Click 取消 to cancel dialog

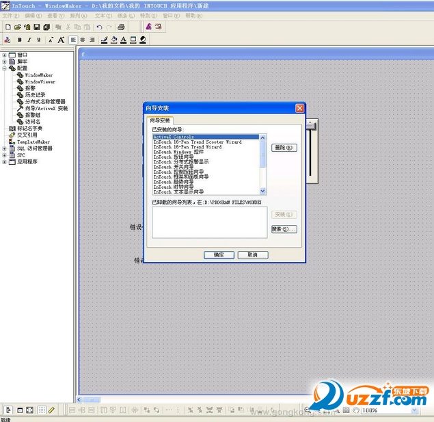click(253, 254)
